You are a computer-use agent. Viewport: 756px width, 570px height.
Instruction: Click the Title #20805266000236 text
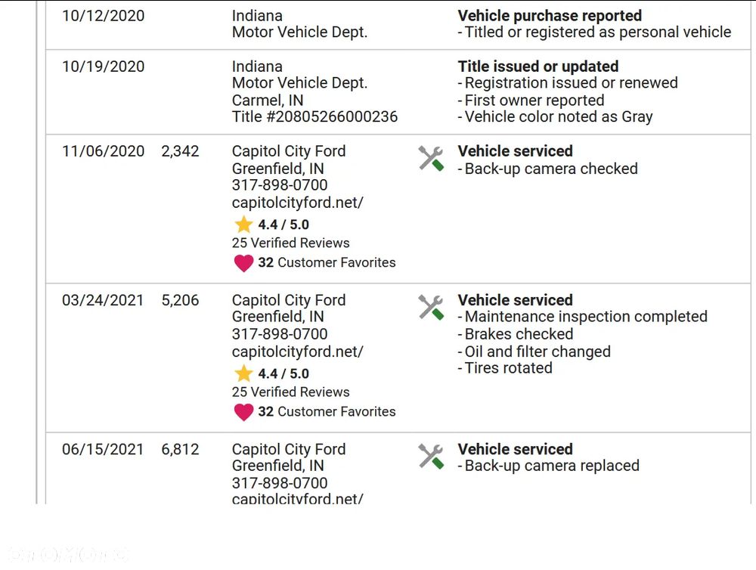click(x=314, y=117)
